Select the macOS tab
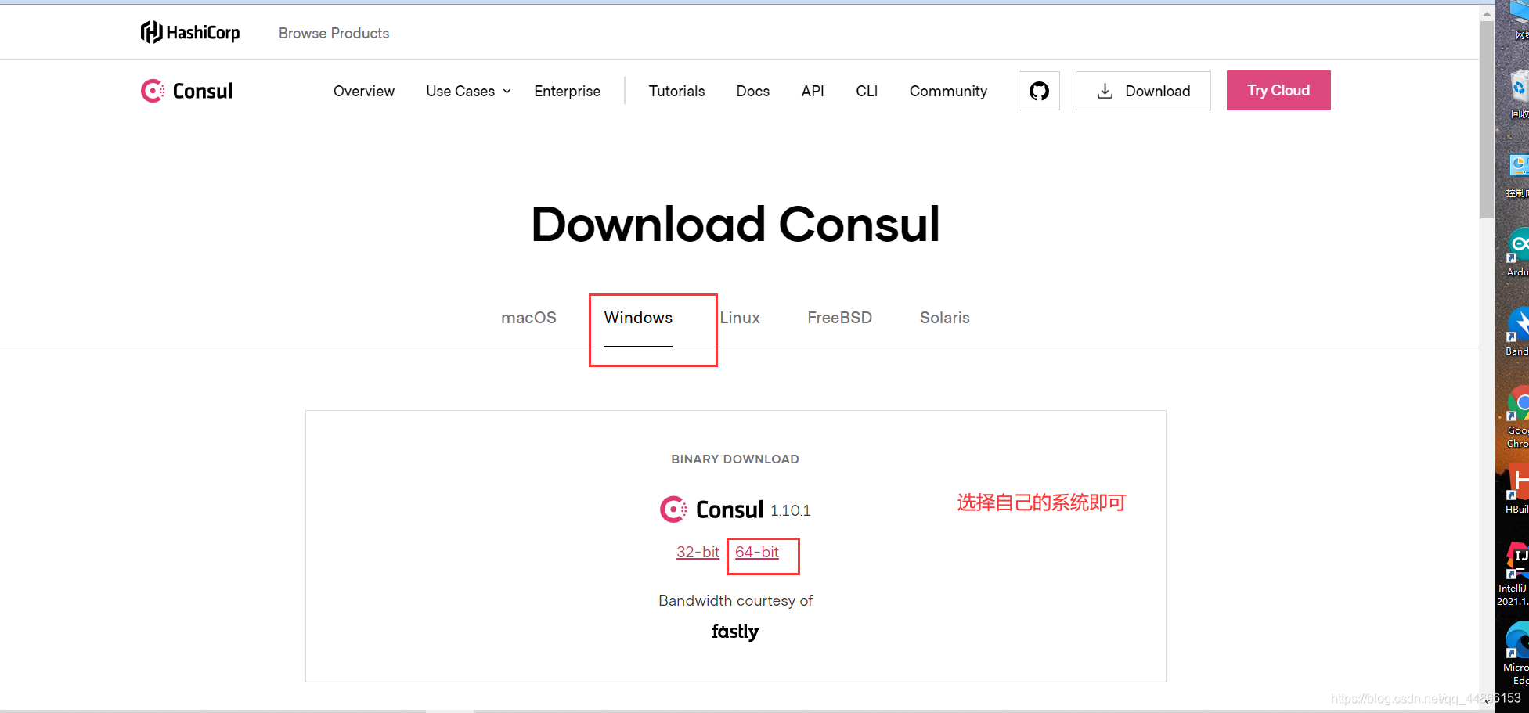Screen dimensions: 1529x713 point(528,318)
